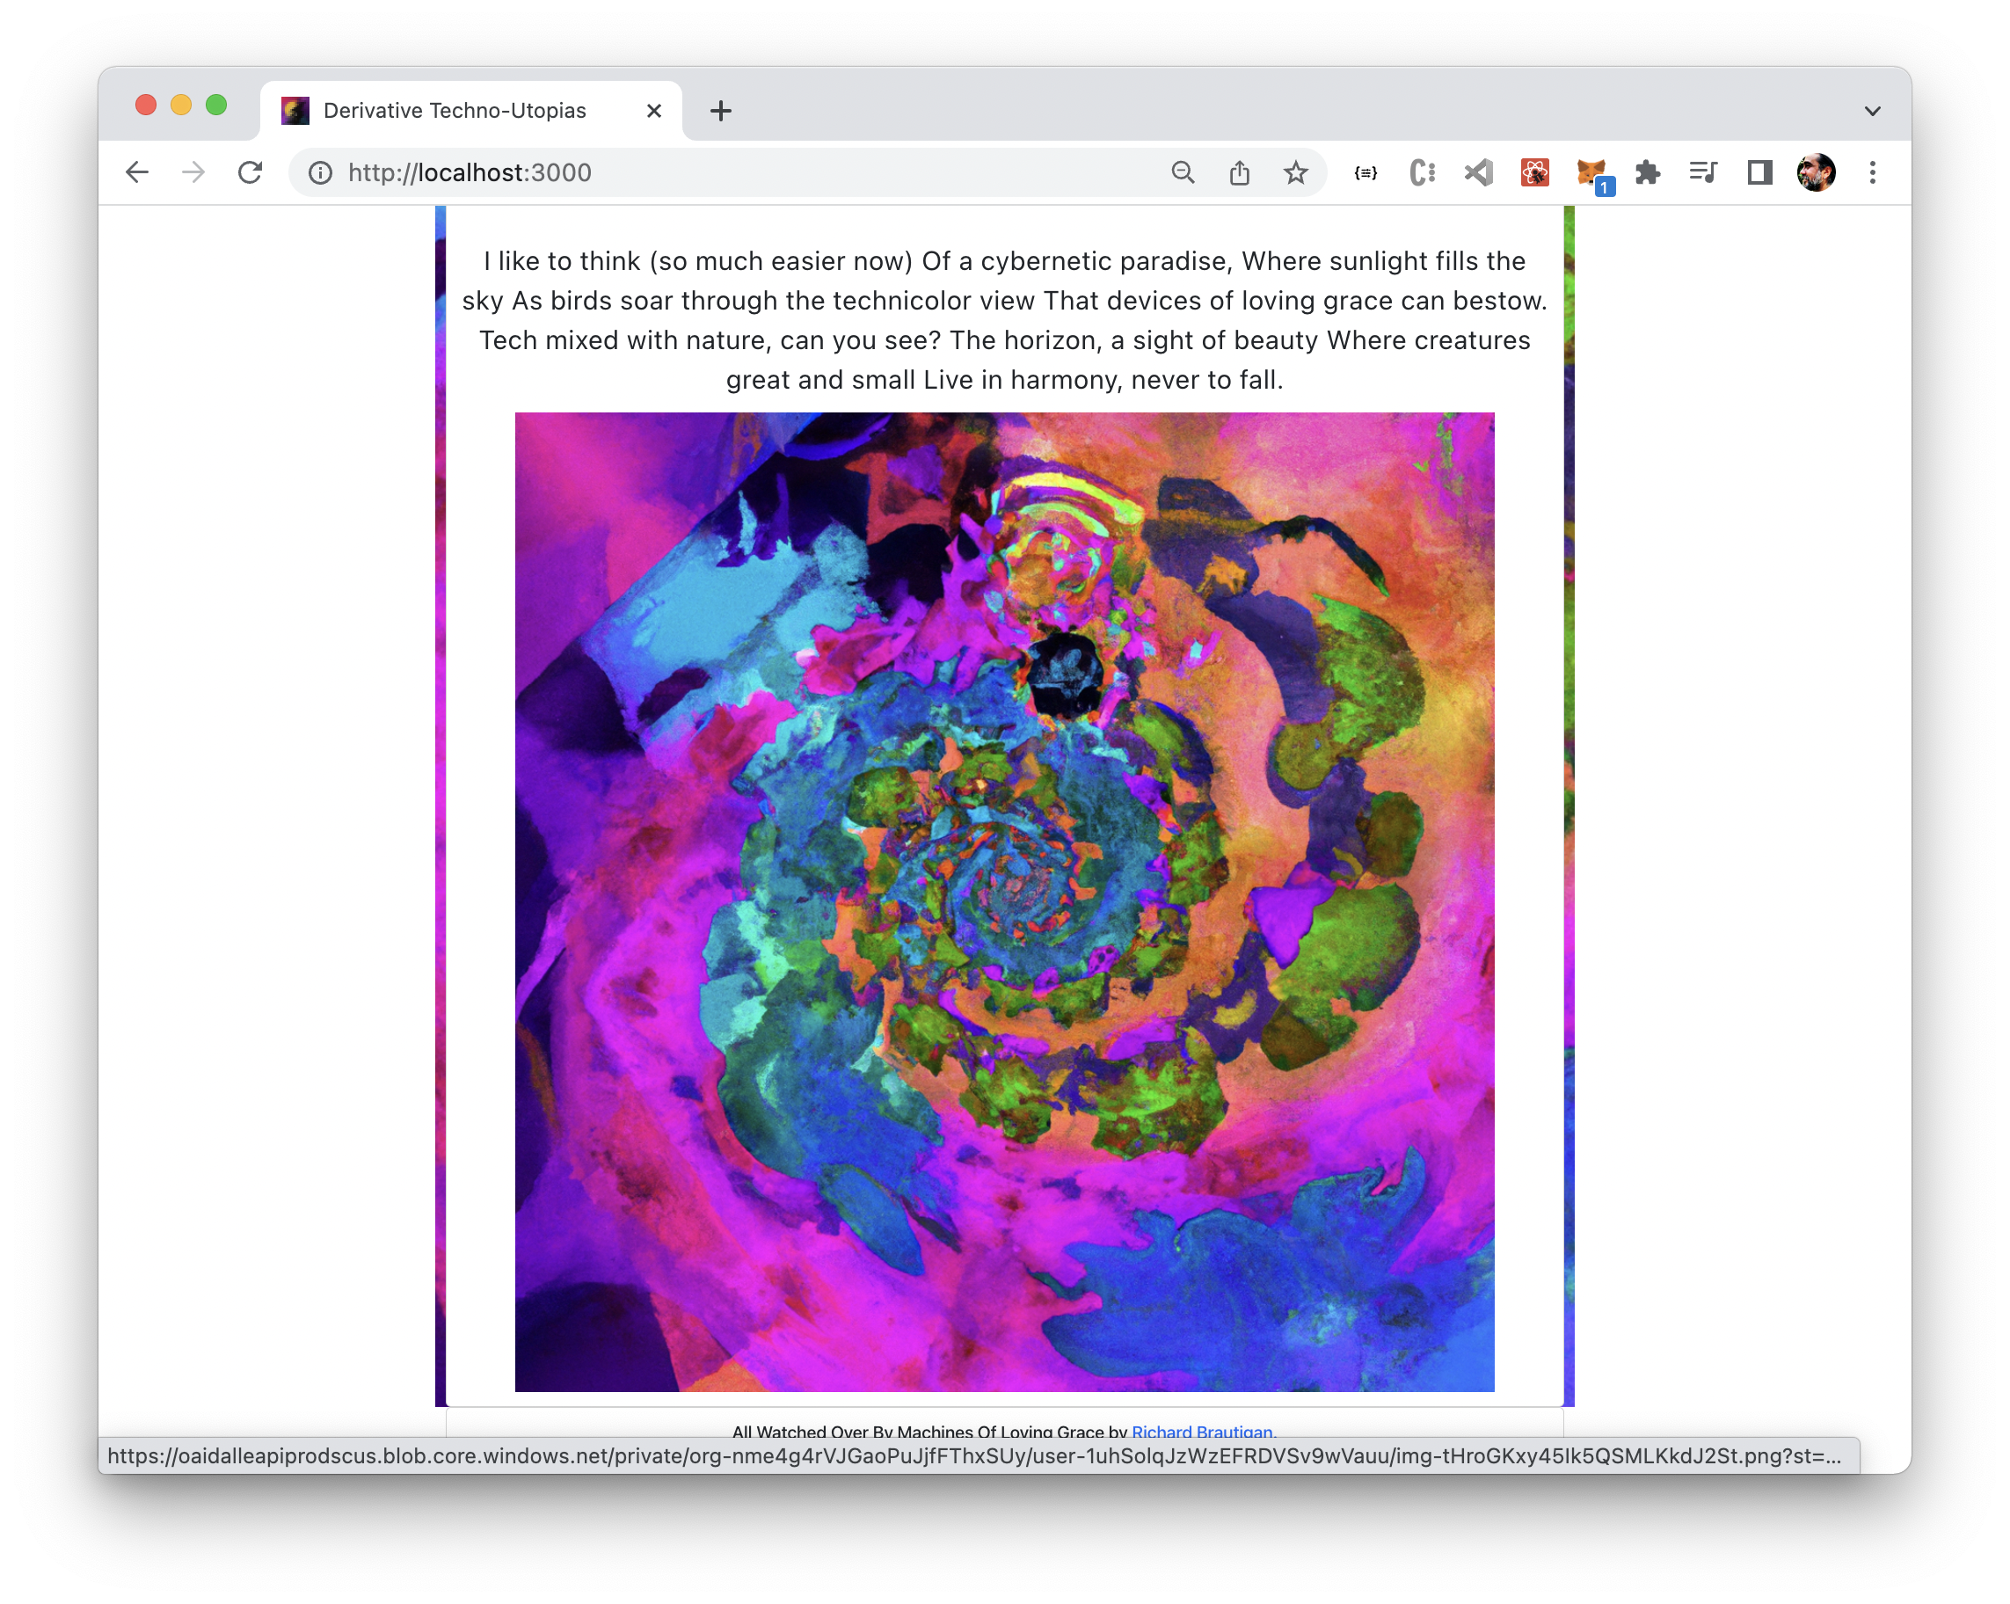Click the 'All Watched Over By Machines' footer text
Screen dimensions: 2010x1604
[x=929, y=1432]
